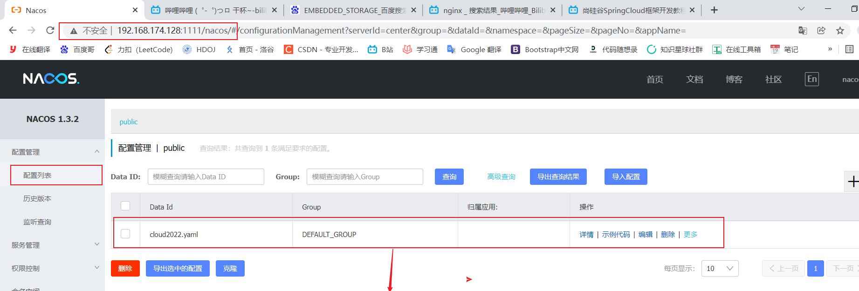
Task: Click the browser back arrow
Action: tap(13, 30)
